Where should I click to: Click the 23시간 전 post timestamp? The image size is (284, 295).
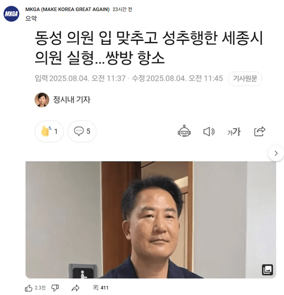pyautogui.click(x=122, y=9)
